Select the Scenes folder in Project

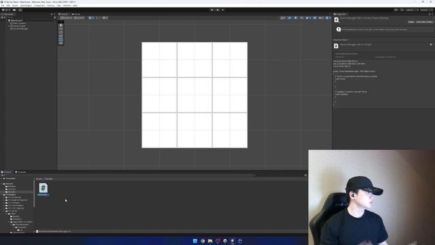pyautogui.click(x=12, y=189)
